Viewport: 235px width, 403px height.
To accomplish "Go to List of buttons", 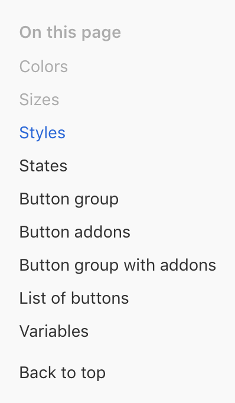I will pos(74,298).
